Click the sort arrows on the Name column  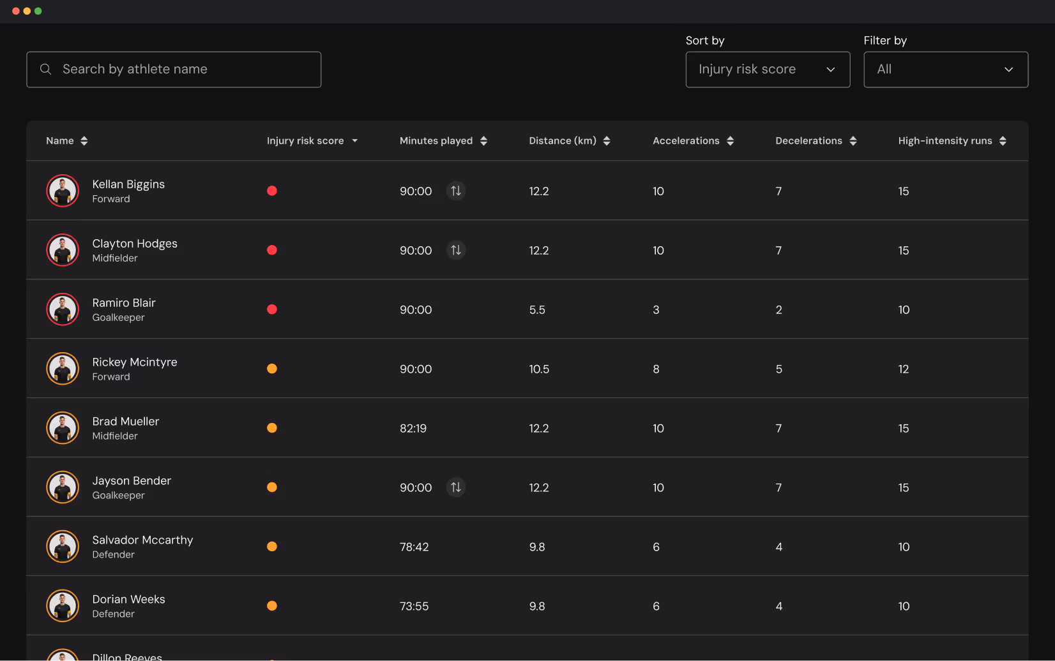coord(84,140)
